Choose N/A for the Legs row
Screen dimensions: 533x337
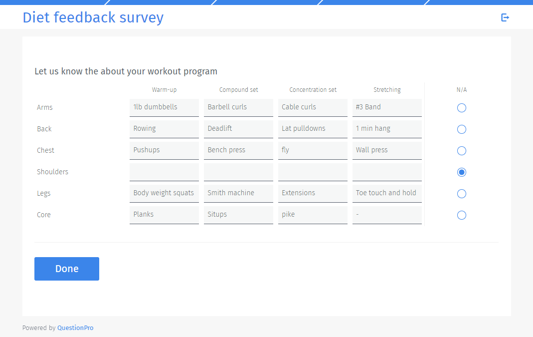tap(461, 193)
